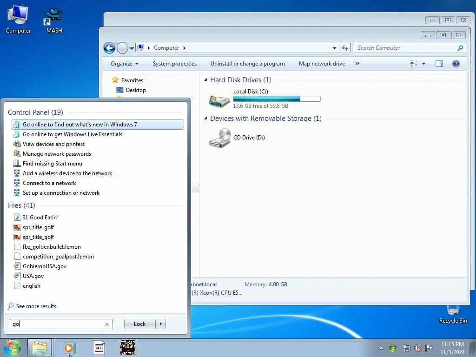The height and width of the screenshot is (357, 476).
Task: Open the shutdown options arrow beside Lock
Action: [160, 324]
